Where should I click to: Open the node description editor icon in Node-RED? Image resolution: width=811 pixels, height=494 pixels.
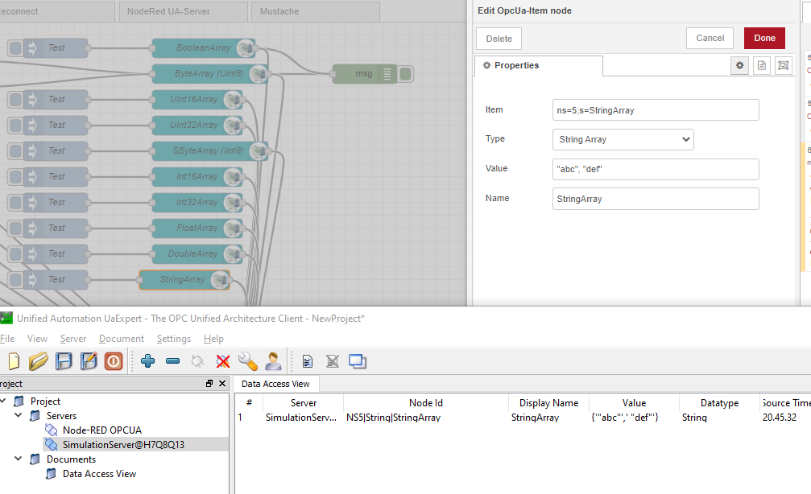click(760, 65)
